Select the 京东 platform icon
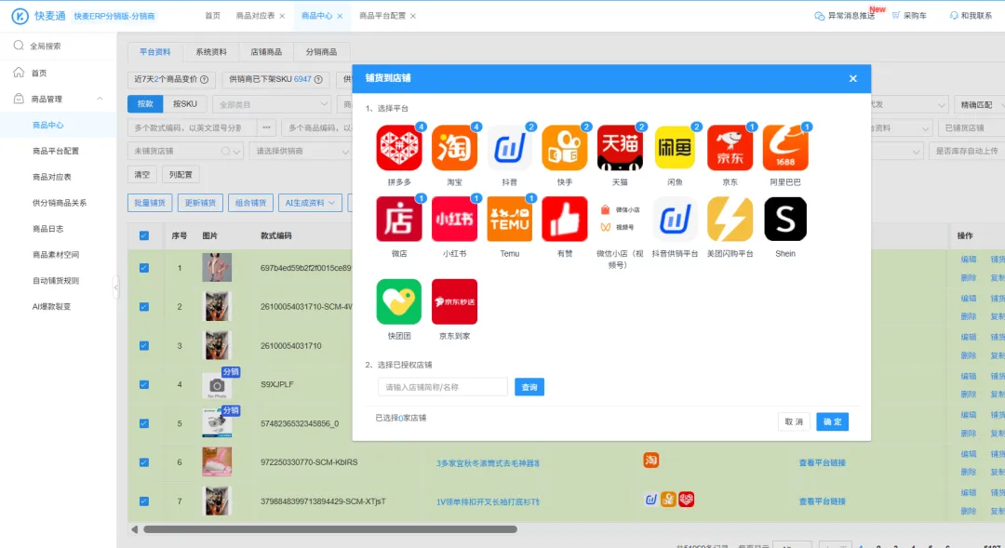Viewport: 1005px width, 548px height. click(x=730, y=148)
